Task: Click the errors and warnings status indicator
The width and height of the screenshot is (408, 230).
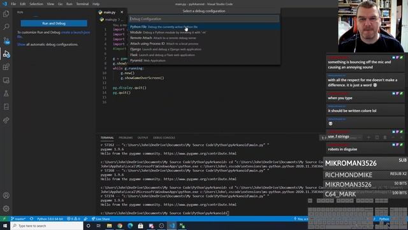Action: [74, 218]
